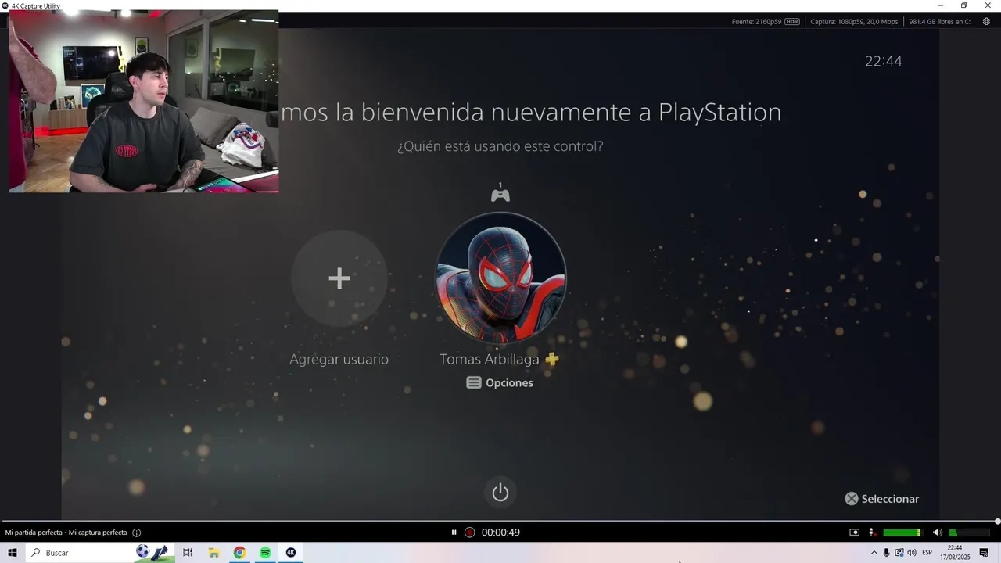Screen dimensions: 1001x563
Task: Click the controller icon above the avatar
Action: [x=500, y=193]
